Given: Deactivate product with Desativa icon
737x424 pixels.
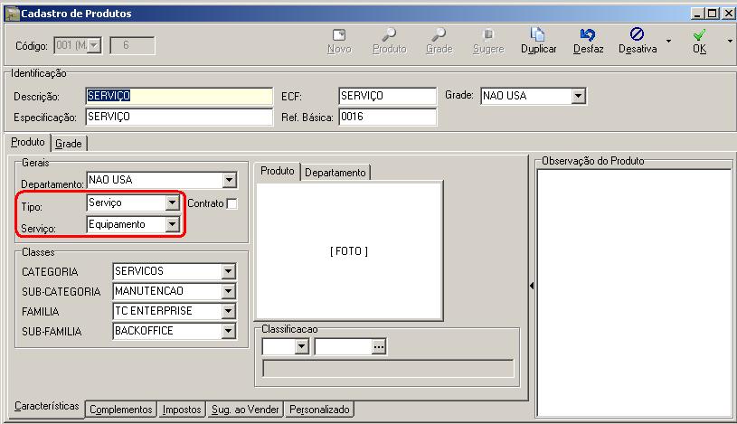Looking at the screenshot, I should pyautogui.click(x=637, y=34).
